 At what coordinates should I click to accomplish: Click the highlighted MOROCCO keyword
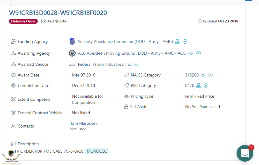[x=97, y=151]
